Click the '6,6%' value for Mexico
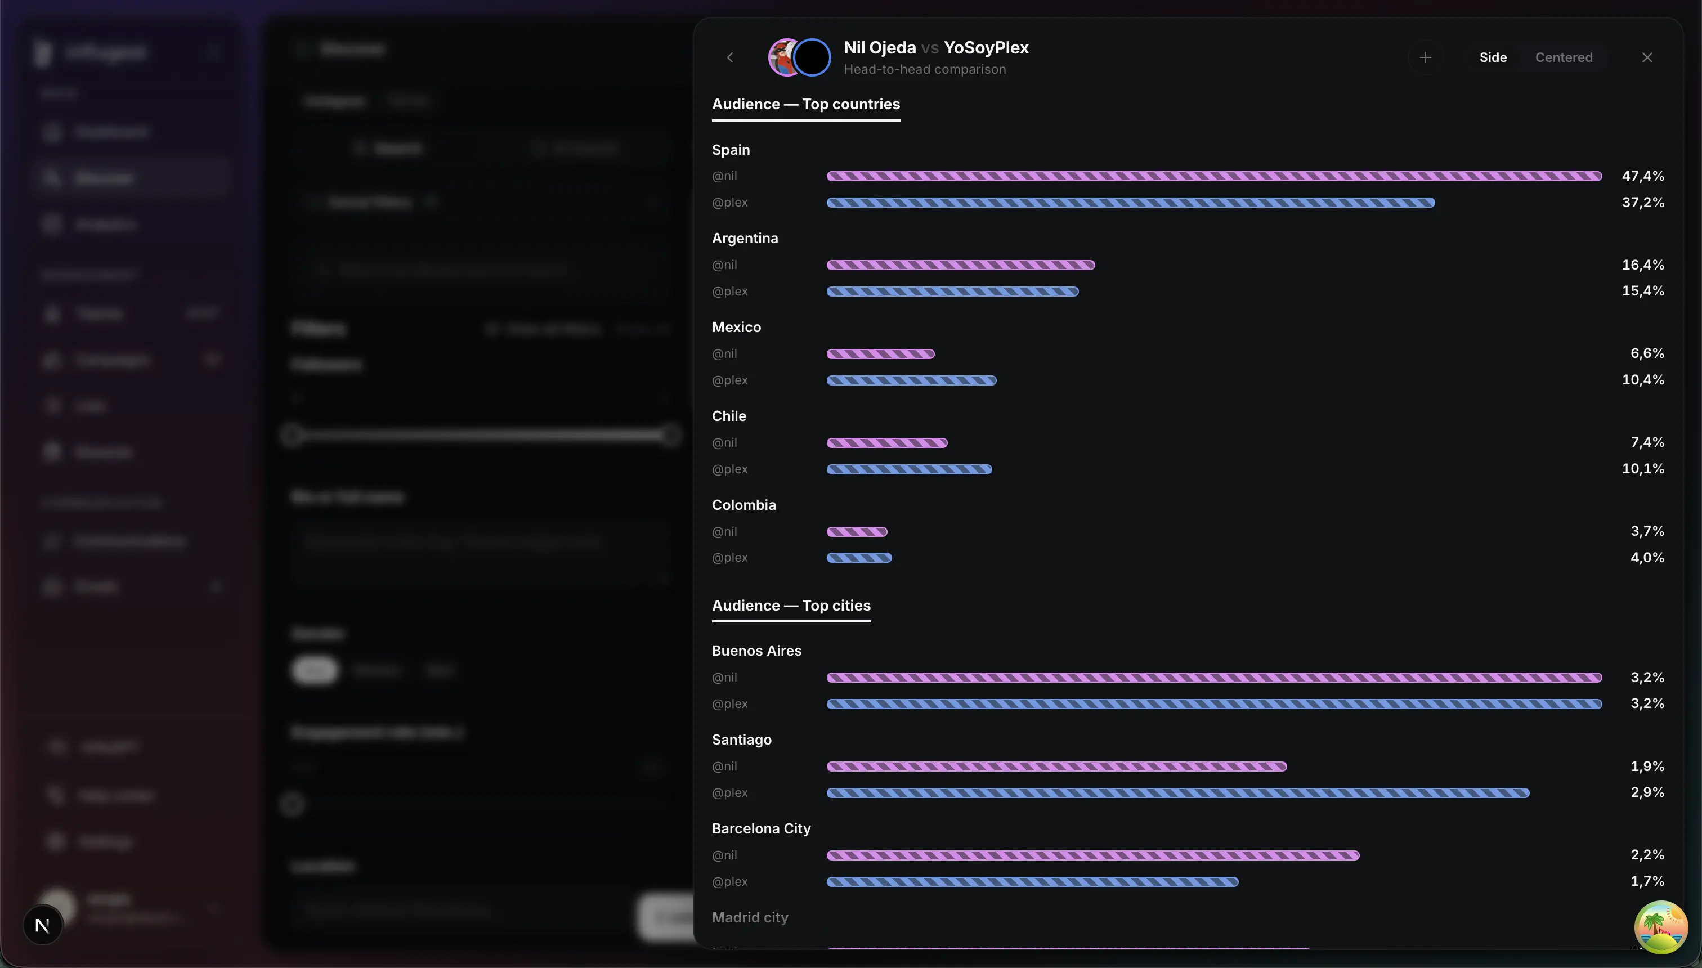The height and width of the screenshot is (968, 1702). pyautogui.click(x=1647, y=353)
